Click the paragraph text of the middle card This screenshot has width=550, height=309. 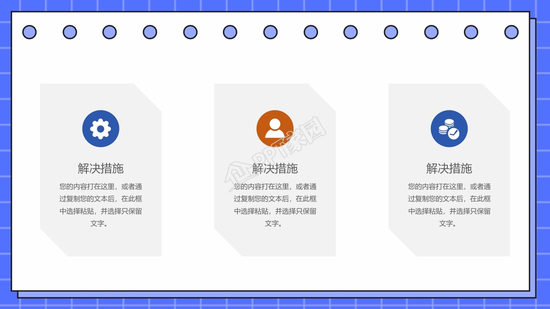coord(275,205)
